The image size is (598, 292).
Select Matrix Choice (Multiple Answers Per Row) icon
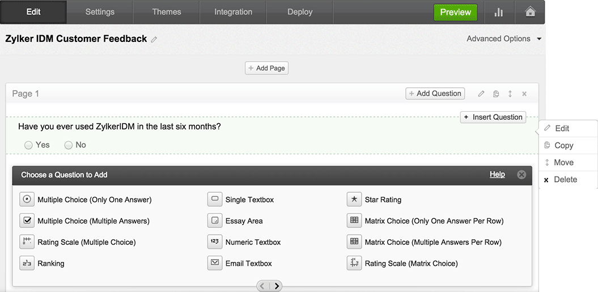pos(354,242)
